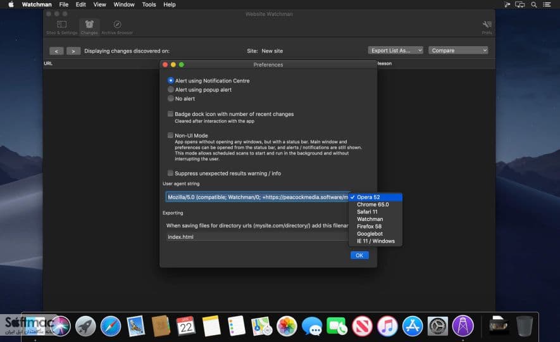Enable the Non-UI Mode checkbox
This screenshot has width=560, height=342.
tap(170, 135)
